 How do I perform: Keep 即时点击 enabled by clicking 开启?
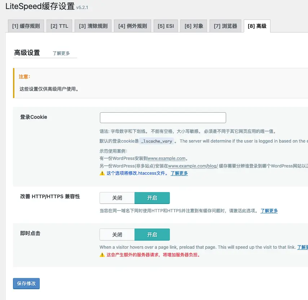pyautogui.click(x=152, y=234)
